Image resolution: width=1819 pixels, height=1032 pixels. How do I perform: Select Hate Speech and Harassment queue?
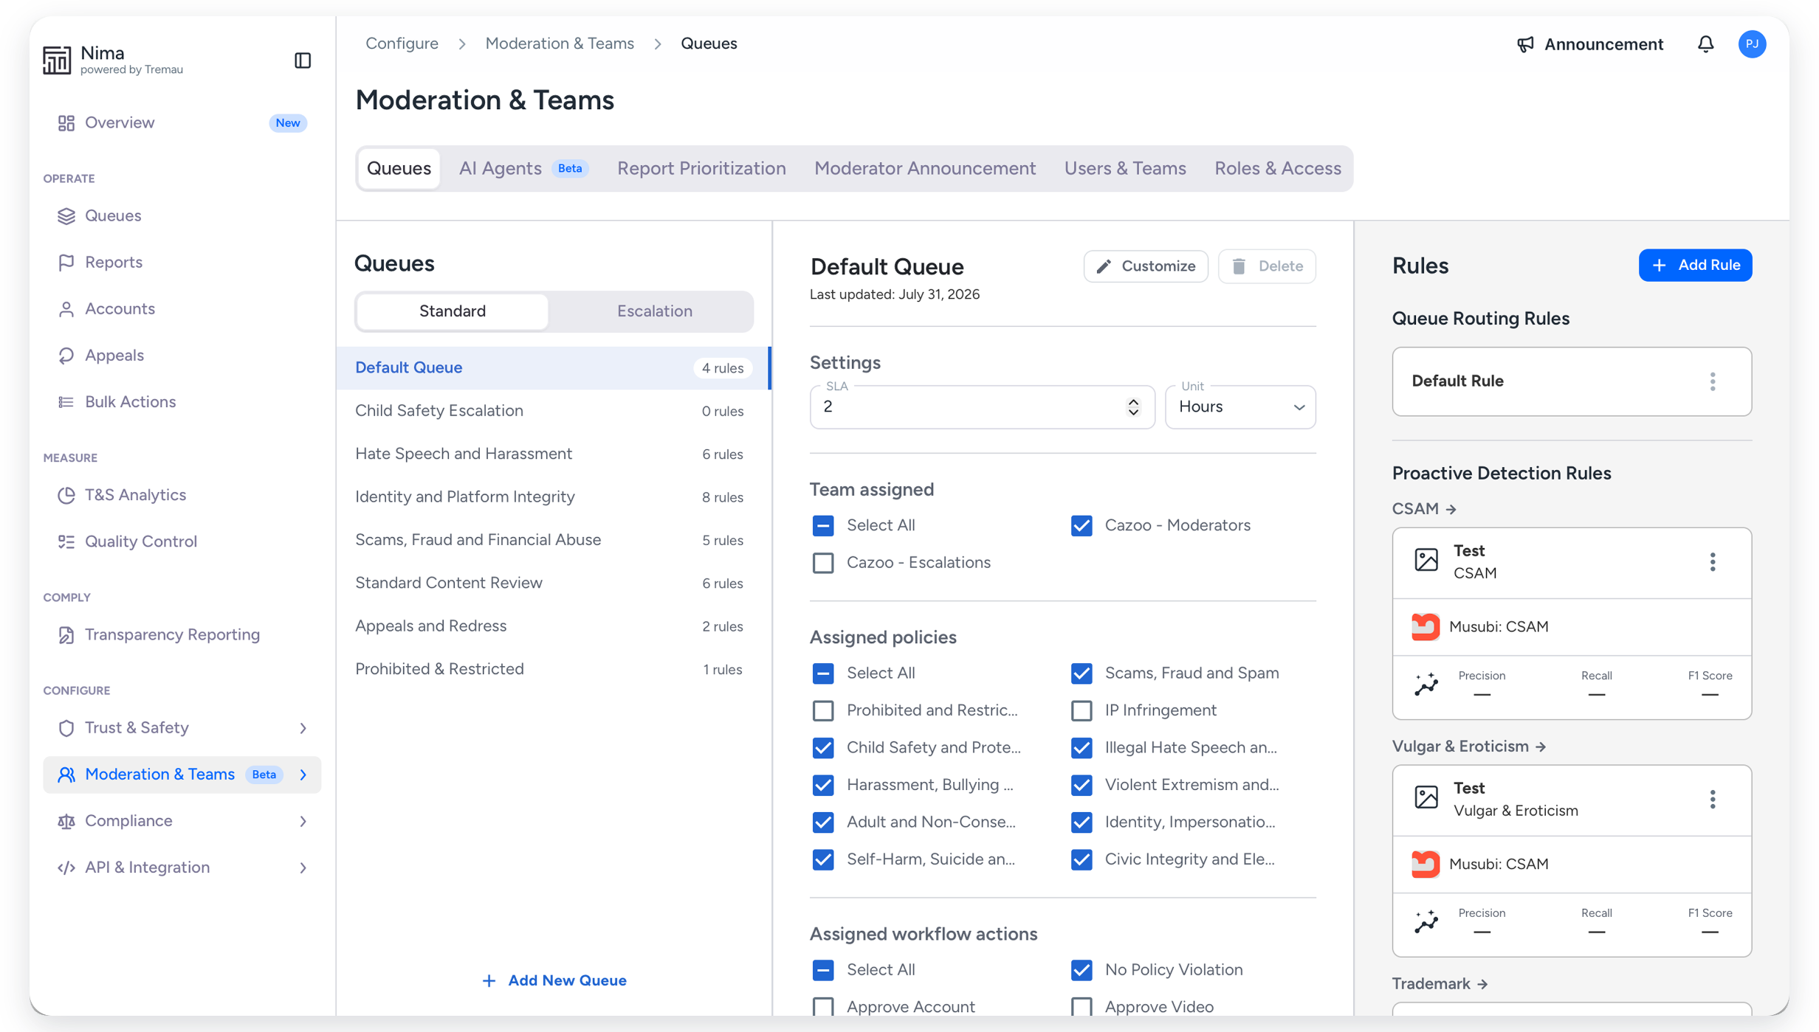point(553,454)
